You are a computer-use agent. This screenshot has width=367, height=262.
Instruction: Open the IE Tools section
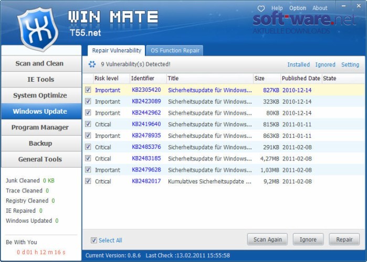(x=41, y=80)
